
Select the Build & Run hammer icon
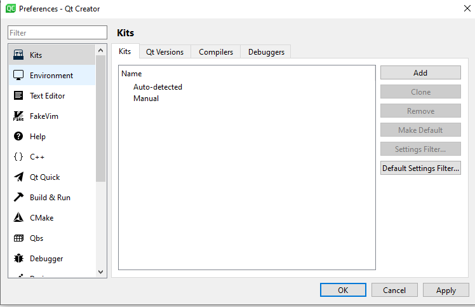point(18,197)
